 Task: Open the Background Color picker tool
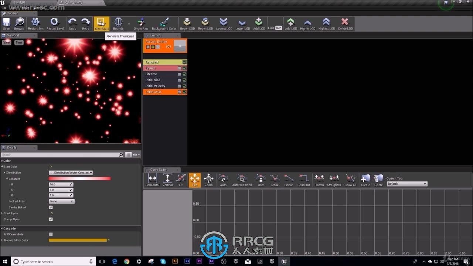[x=164, y=24]
